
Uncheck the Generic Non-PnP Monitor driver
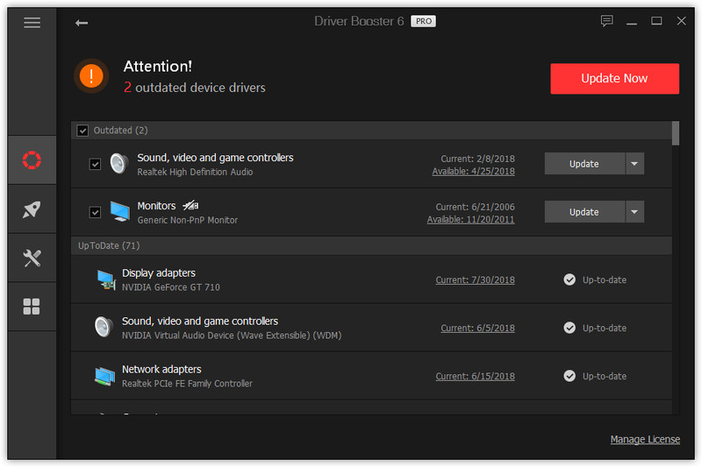click(95, 212)
